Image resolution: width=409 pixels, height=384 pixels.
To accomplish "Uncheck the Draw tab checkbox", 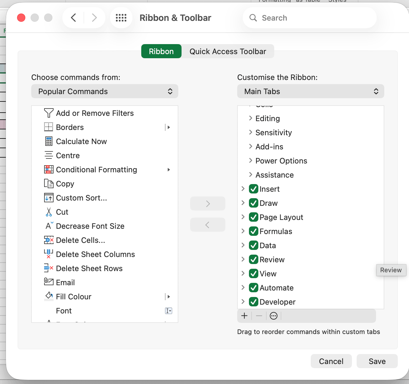I will click(x=253, y=203).
